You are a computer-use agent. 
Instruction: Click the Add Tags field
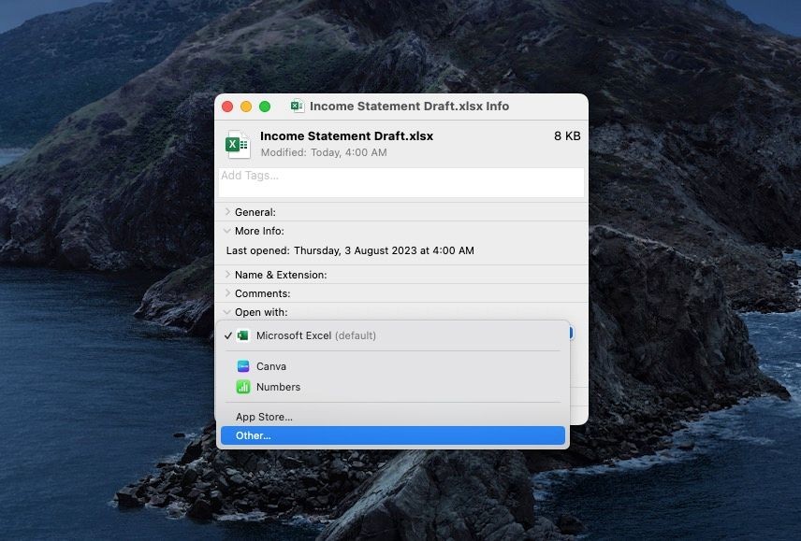point(401,182)
